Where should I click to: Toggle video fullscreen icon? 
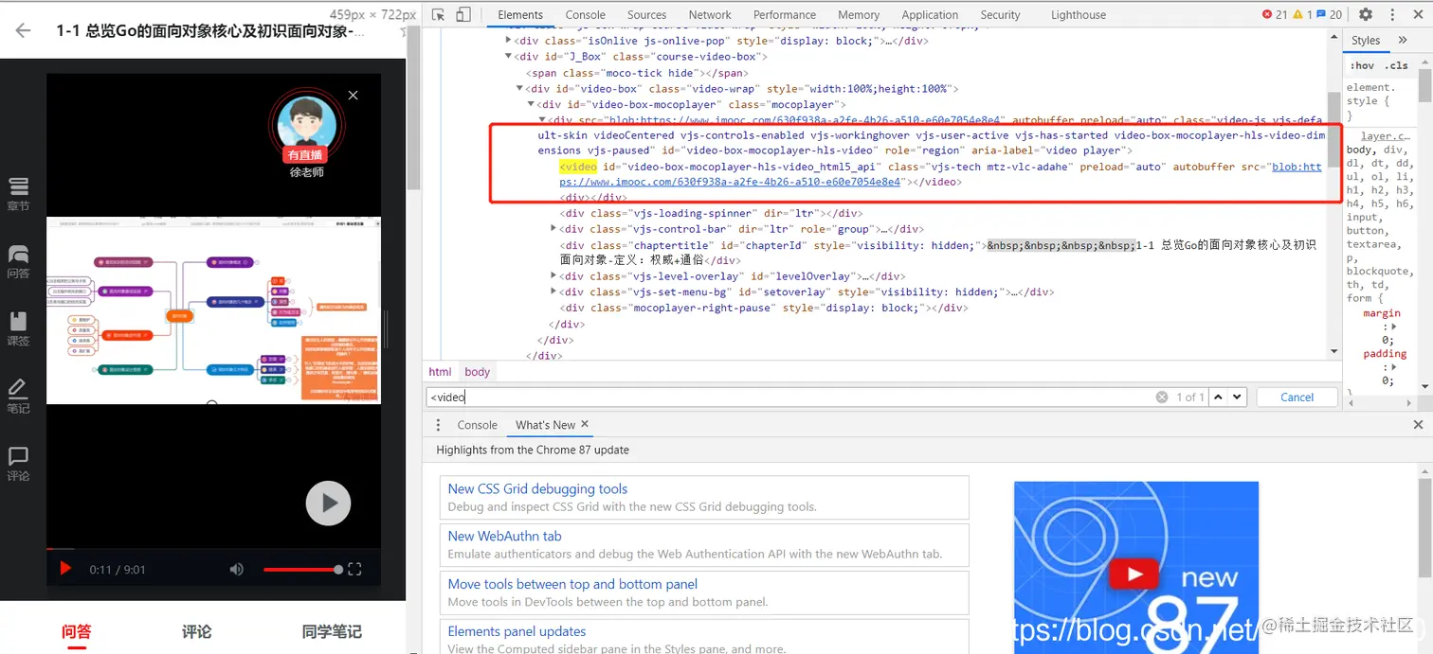coord(354,569)
